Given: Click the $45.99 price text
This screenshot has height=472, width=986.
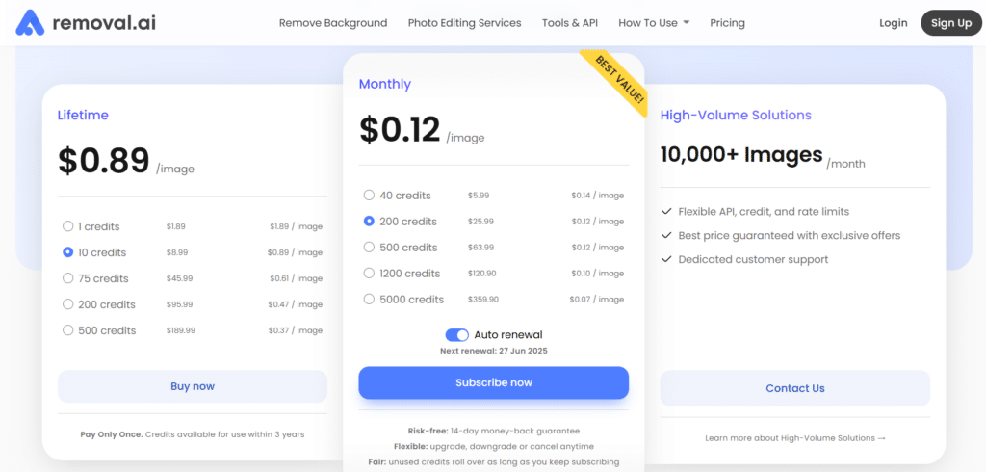Looking at the screenshot, I should [x=179, y=278].
